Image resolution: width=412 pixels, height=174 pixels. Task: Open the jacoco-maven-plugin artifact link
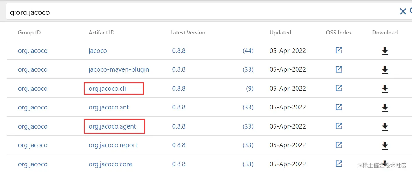click(x=119, y=69)
